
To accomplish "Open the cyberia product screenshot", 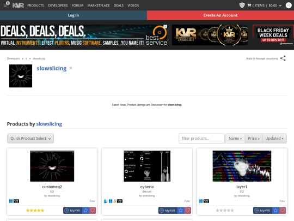I will (x=147, y=166).
